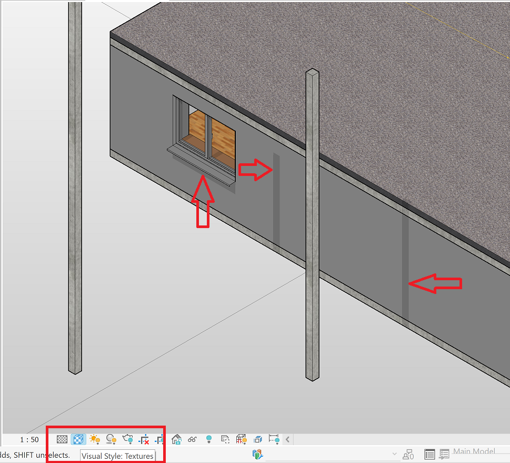This screenshot has width=510, height=463.
Task: Toggle the Sun Path on
Action: pos(94,439)
